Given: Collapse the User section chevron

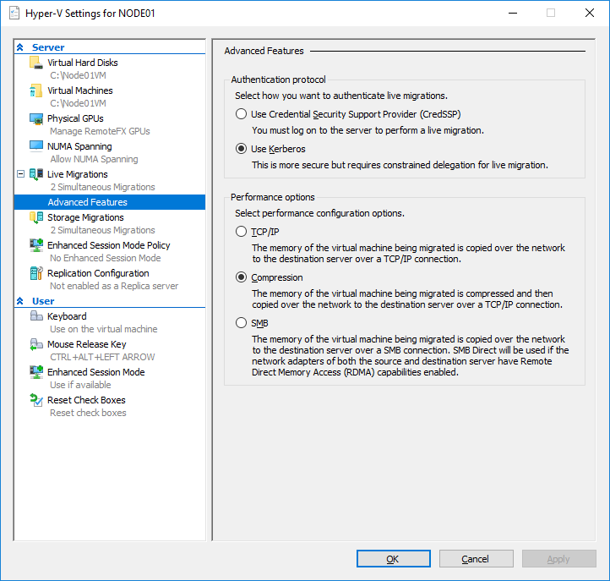Looking at the screenshot, I should pyautogui.click(x=20, y=301).
